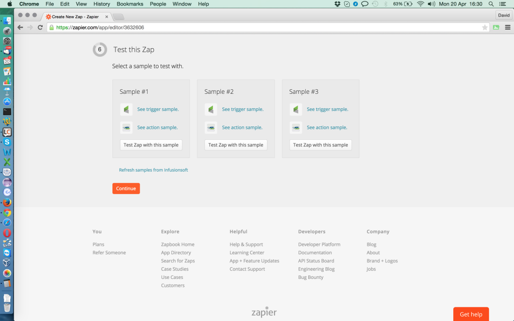Close the Create New Zap tab
This screenshot has width=514, height=321.
(x=106, y=17)
